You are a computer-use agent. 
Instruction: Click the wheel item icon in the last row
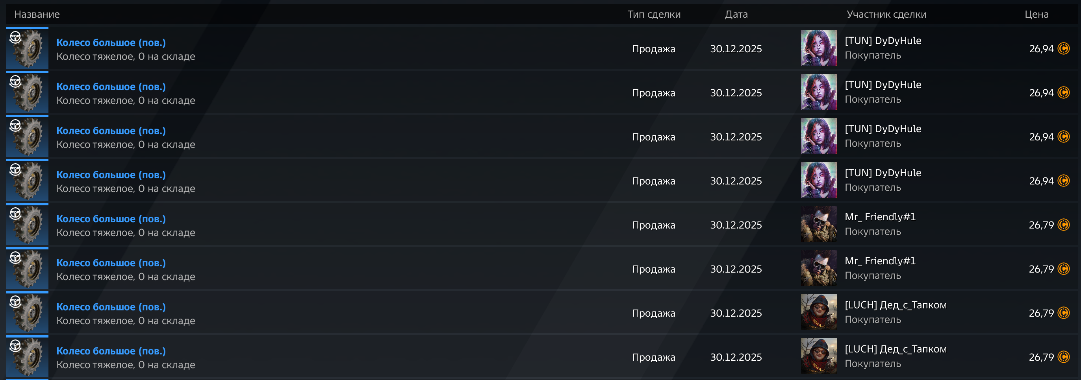[x=27, y=356]
